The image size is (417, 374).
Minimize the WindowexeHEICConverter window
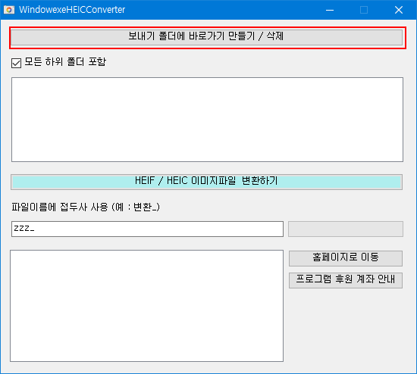(330, 10)
